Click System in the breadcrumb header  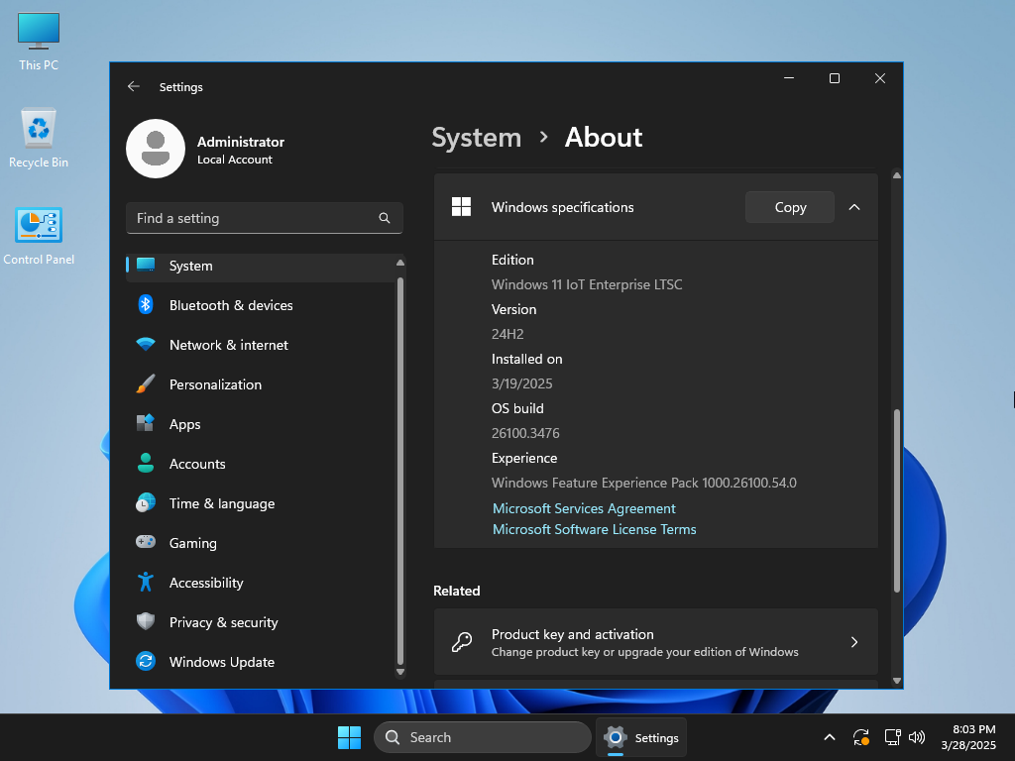(477, 137)
